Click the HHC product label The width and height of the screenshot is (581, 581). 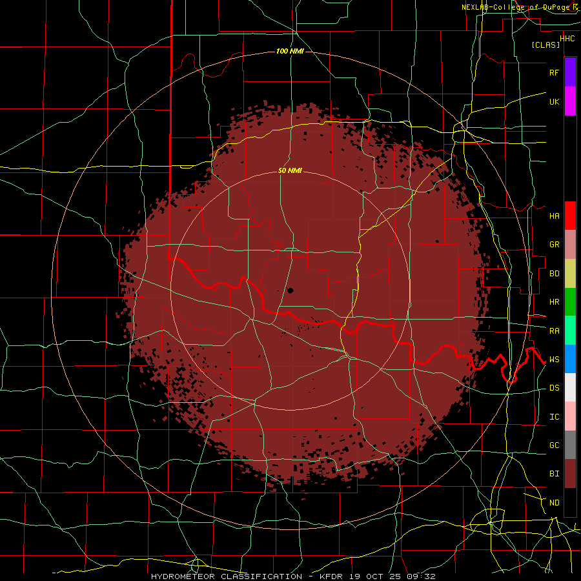(567, 39)
